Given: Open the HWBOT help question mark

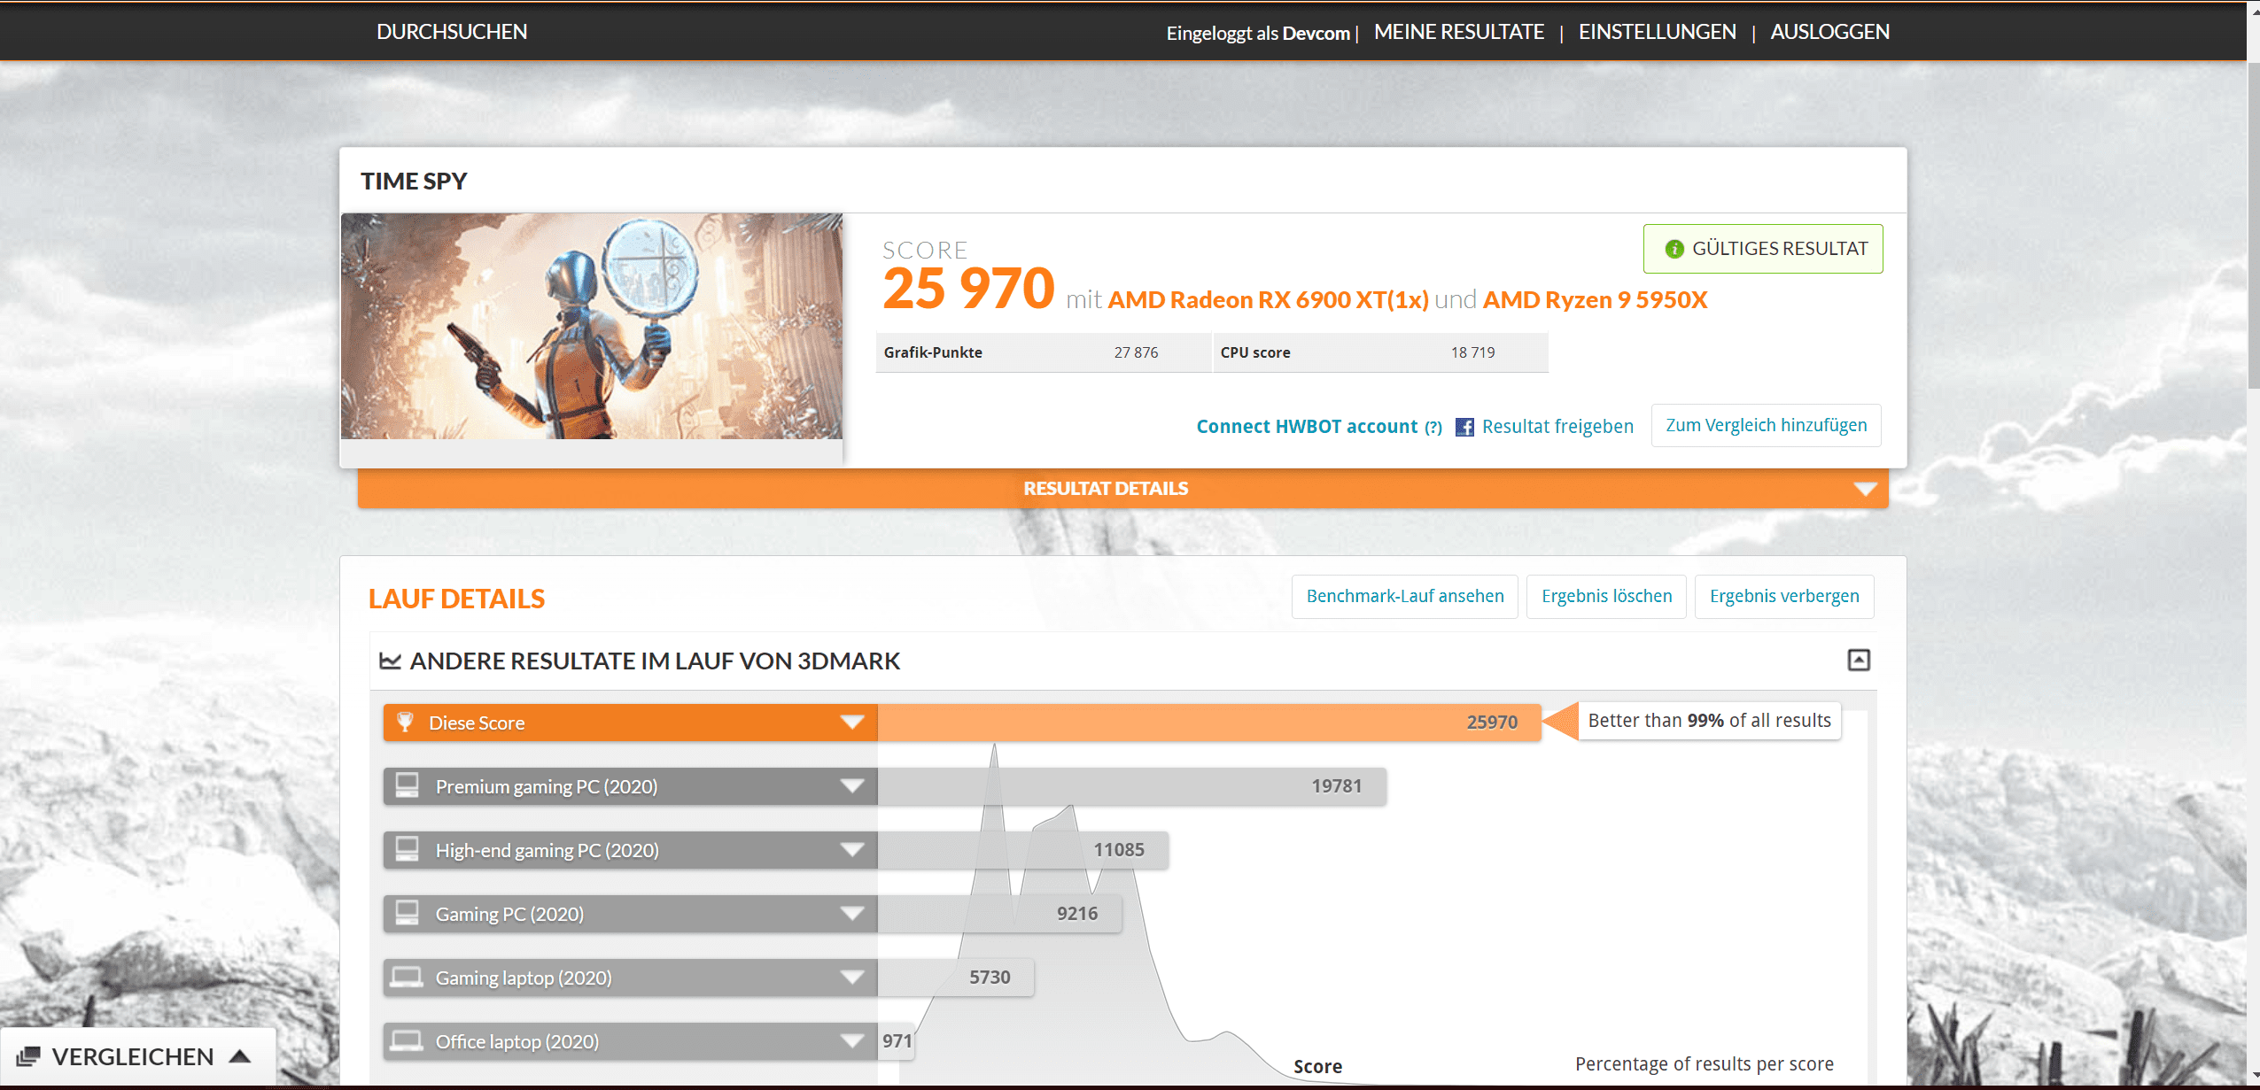Looking at the screenshot, I should [x=1433, y=428].
